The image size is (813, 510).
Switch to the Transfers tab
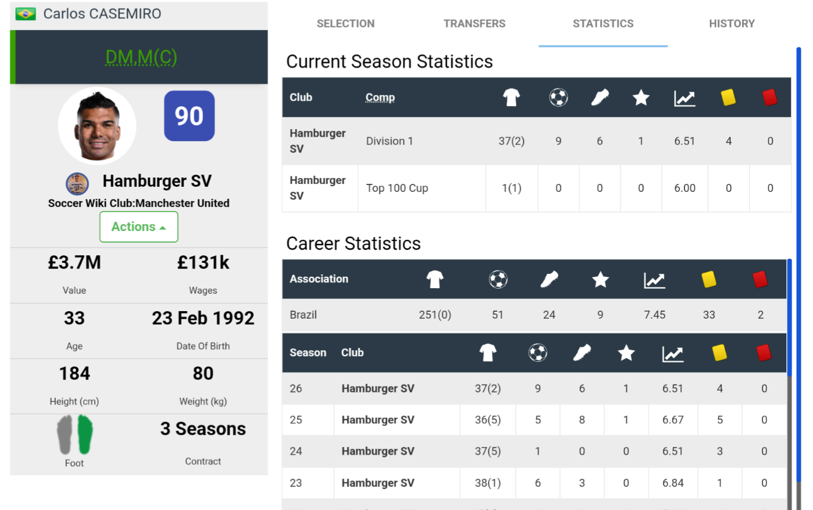474,24
